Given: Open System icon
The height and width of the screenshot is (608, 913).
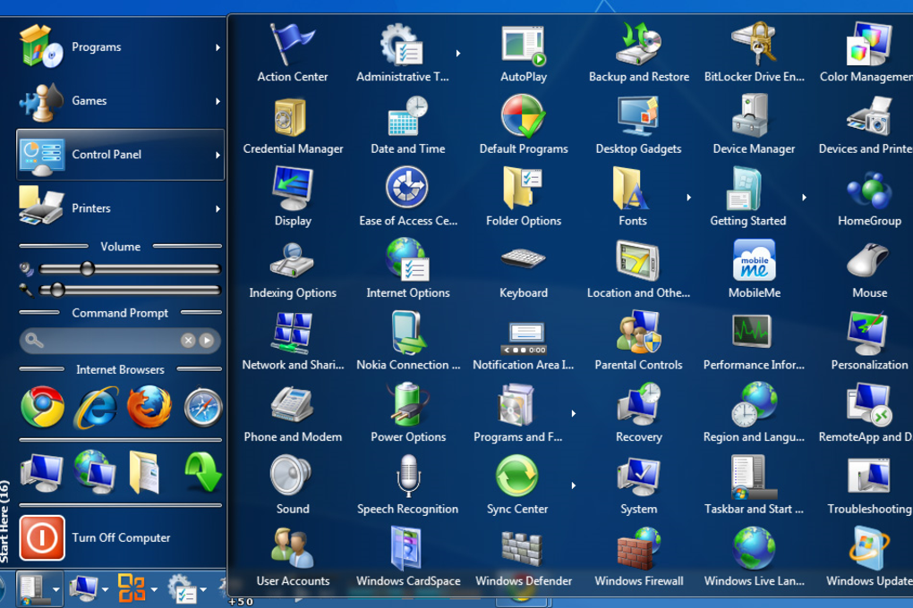Looking at the screenshot, I should click(638, 477).
